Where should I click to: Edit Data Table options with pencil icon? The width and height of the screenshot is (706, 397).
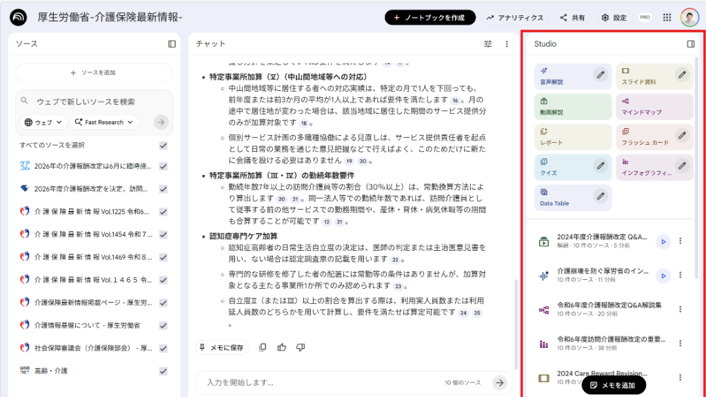pyautogui.click(x=601, y=196)
